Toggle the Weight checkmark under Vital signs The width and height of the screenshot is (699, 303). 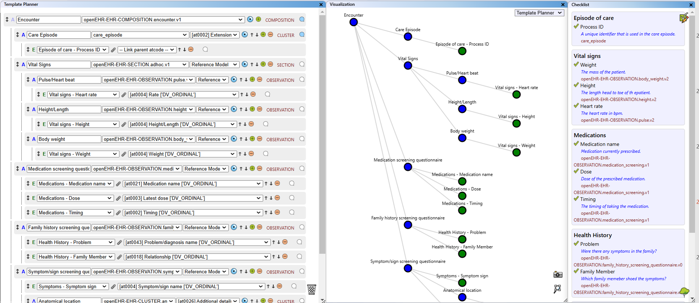point(576,64)
